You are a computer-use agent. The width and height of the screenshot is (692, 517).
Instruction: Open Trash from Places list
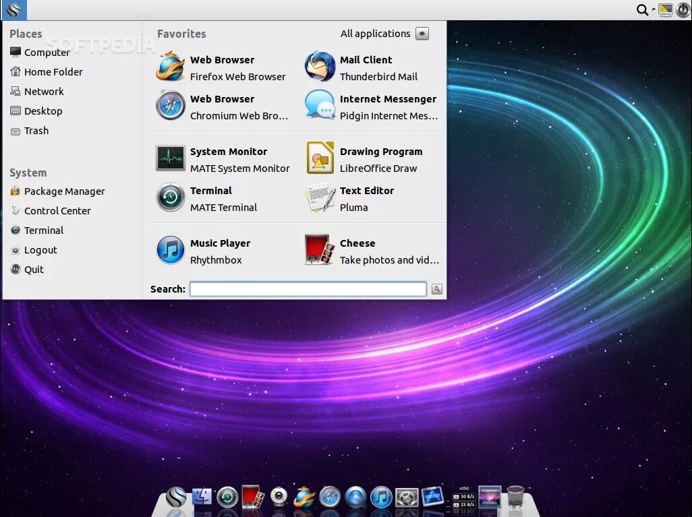[x=30, y=131]
